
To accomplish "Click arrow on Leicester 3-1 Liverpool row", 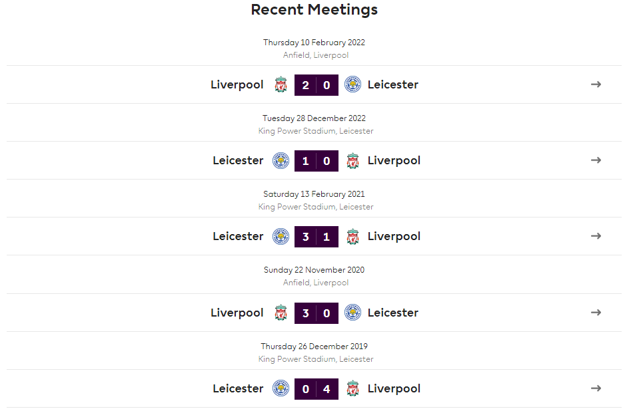I will tap(596, 235).
